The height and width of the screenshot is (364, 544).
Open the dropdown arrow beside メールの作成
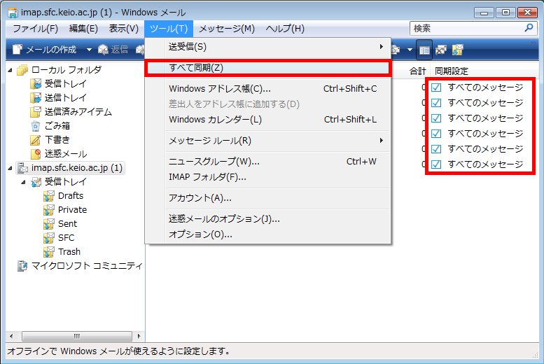point(89,50)
